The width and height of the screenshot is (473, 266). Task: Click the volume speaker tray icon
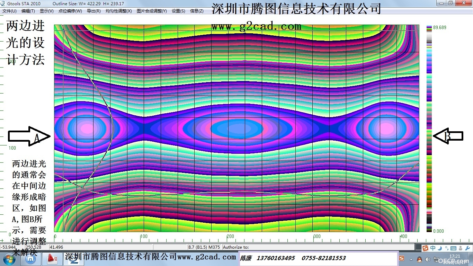[x=428, y=259]
